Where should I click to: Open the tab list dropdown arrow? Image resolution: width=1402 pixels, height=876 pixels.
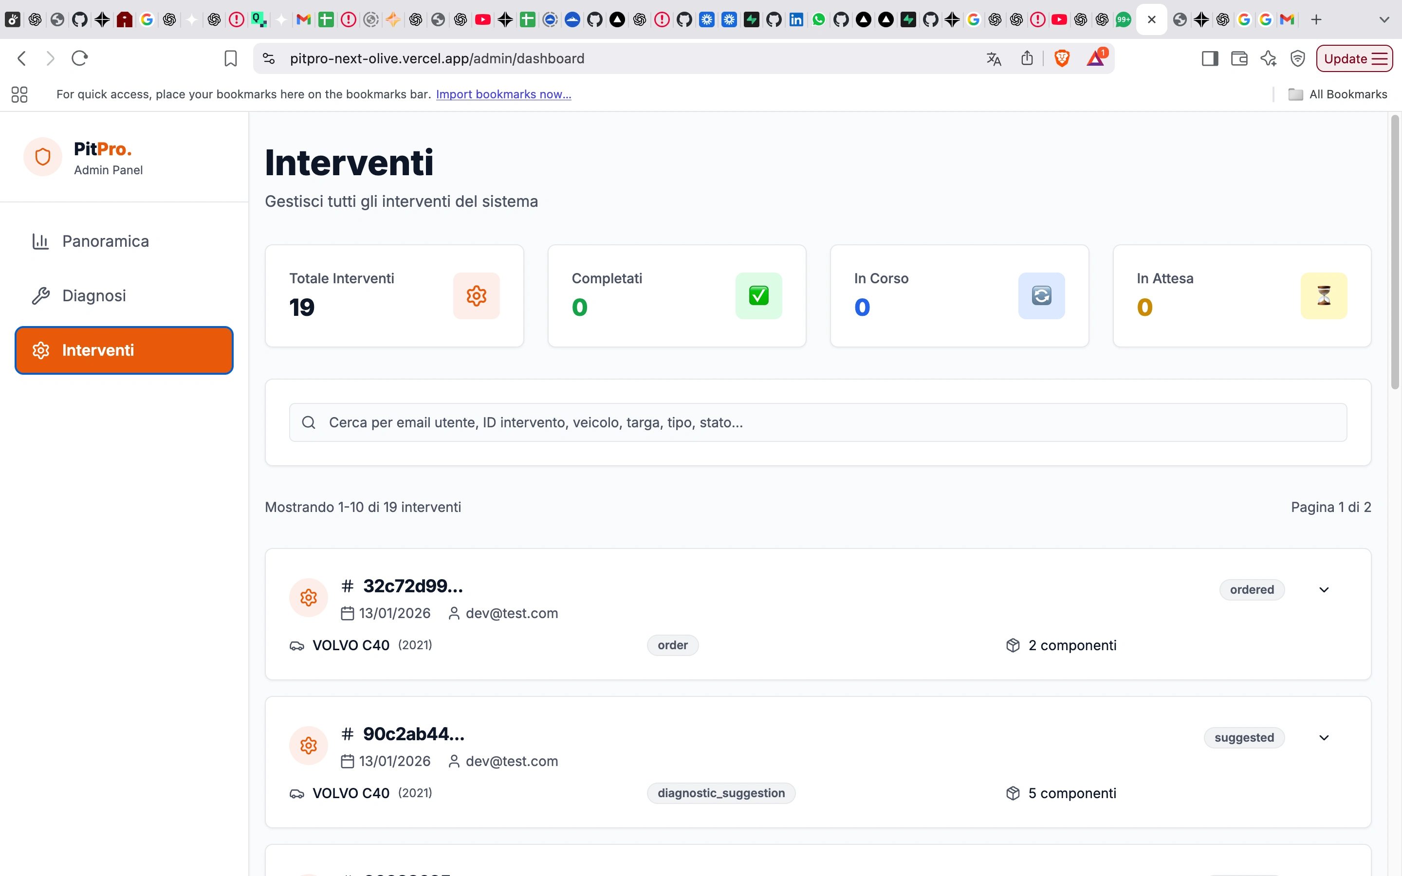(x=1384, y=19)
